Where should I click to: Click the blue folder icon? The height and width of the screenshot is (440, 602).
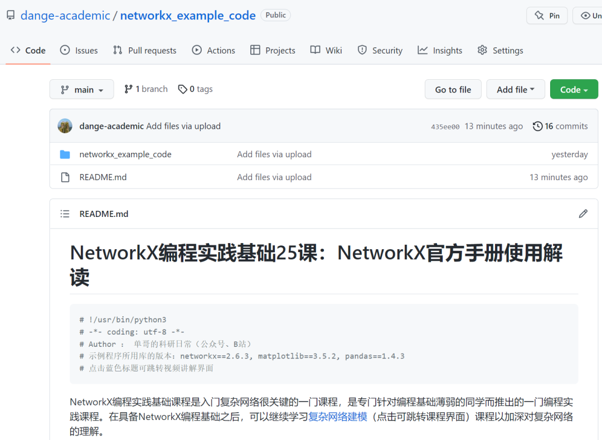65,154
